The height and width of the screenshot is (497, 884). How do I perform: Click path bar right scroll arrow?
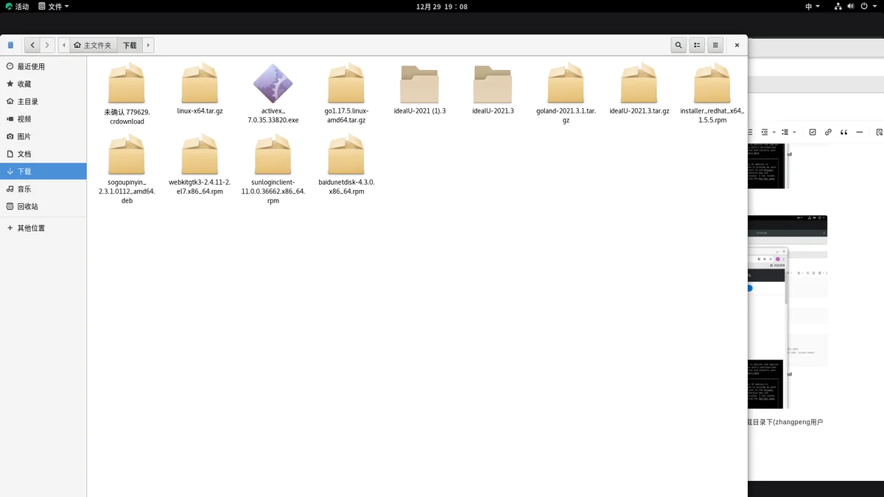[x=148, y=45]
